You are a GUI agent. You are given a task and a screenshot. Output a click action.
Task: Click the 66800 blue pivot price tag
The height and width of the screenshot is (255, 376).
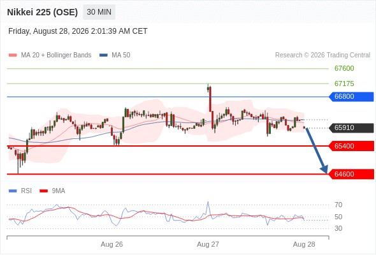tap(351, 97)
